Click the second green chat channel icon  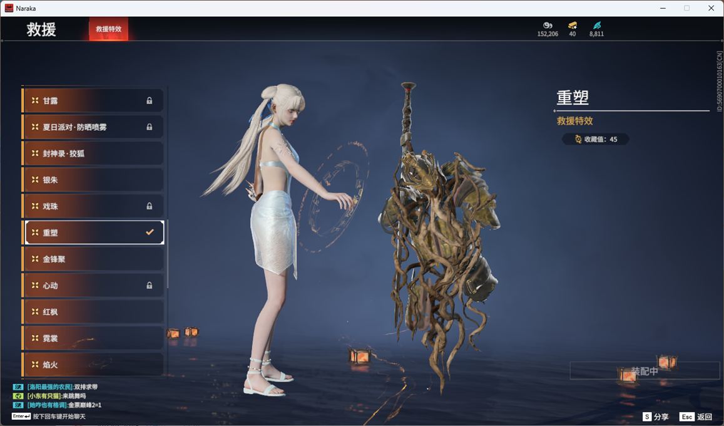pos(18,396)
